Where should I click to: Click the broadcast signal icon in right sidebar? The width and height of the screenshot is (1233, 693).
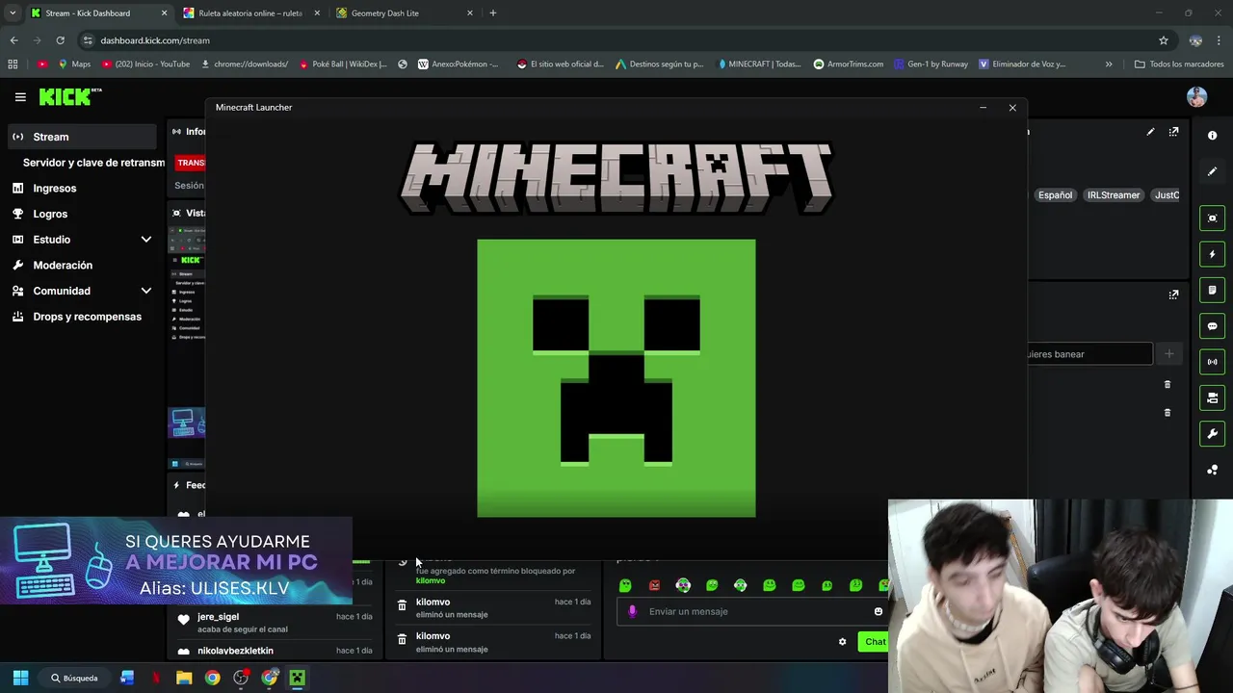[x=1212, y=362]
